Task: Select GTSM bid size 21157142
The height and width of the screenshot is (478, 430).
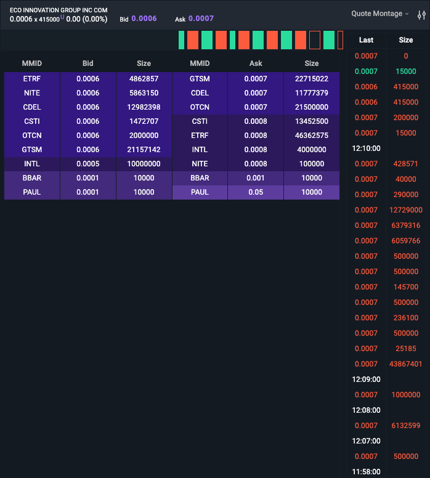Action: click(x=144, y=150)
